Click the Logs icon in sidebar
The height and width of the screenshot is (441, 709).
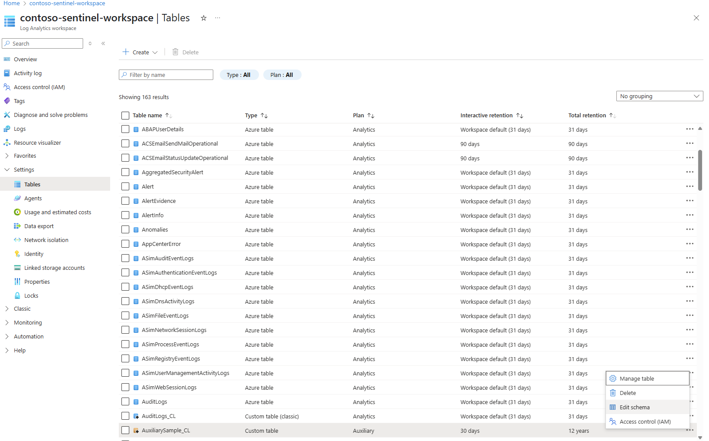point(7,129)
